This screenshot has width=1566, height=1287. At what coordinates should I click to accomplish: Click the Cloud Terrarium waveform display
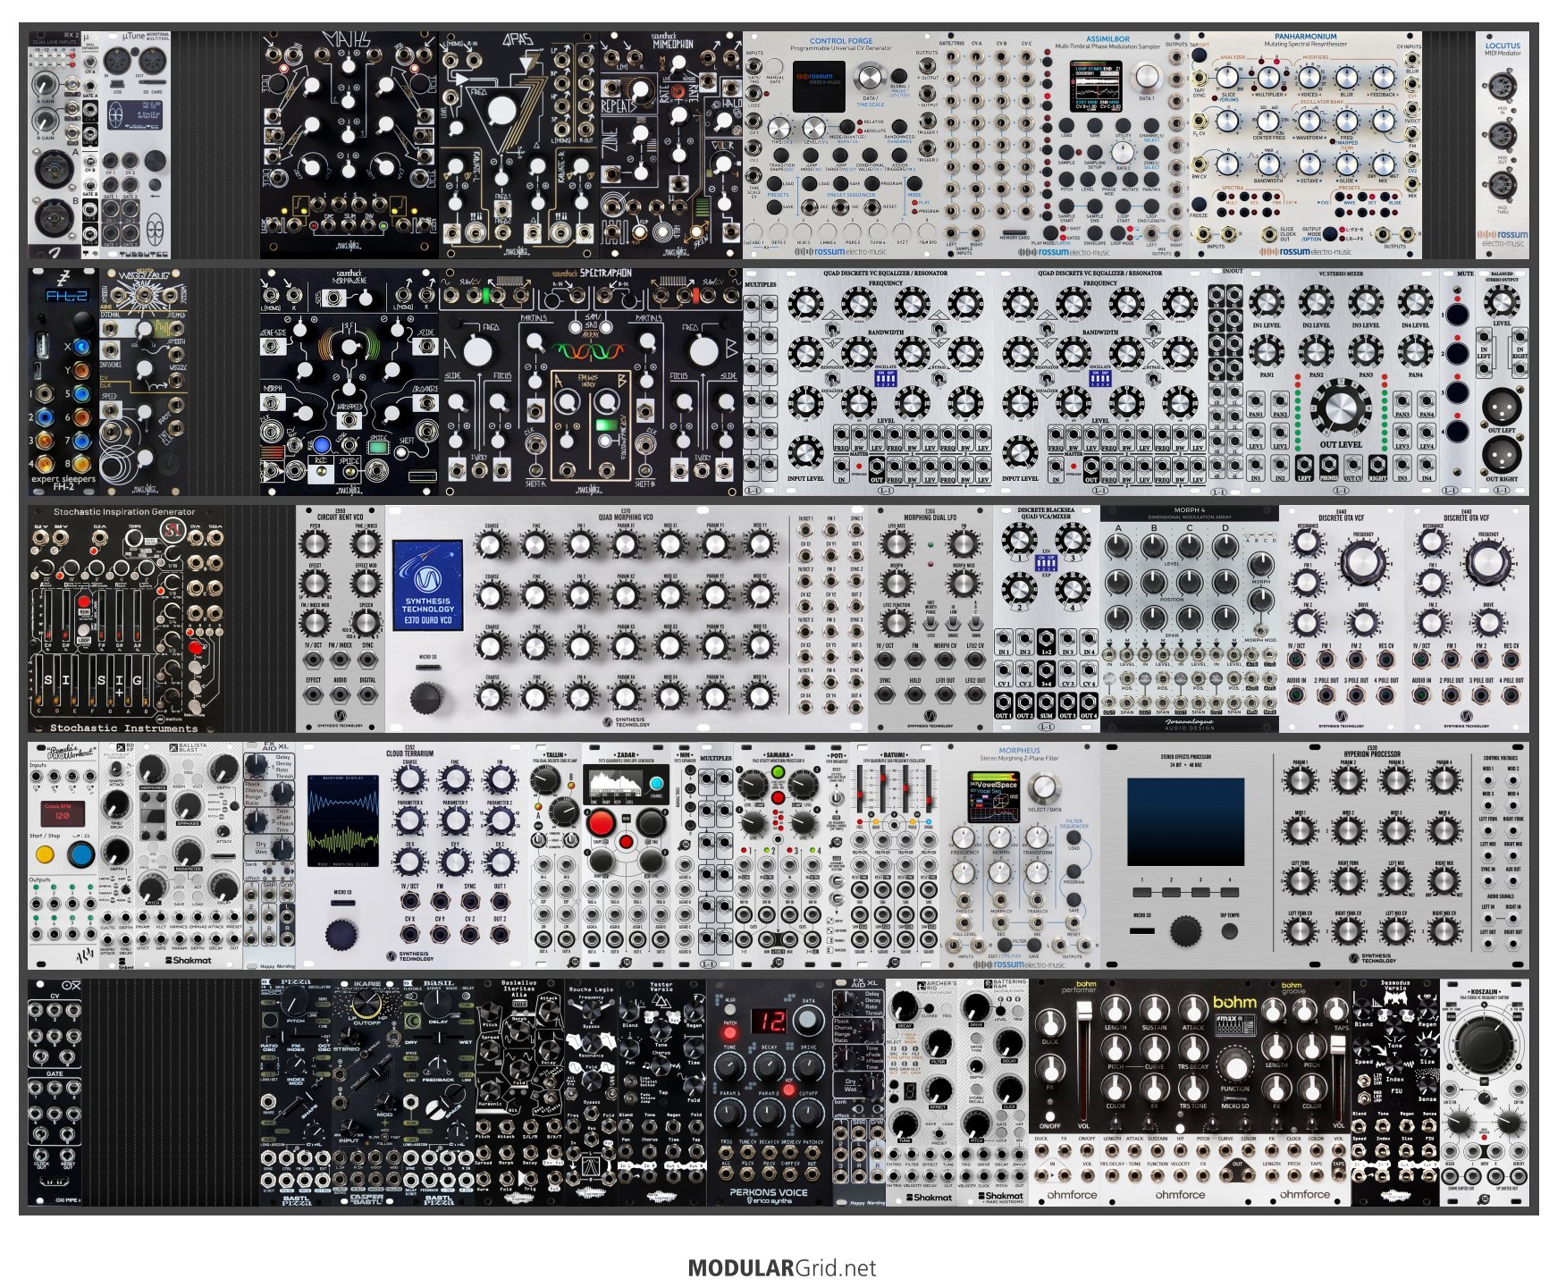click(343, 821)
